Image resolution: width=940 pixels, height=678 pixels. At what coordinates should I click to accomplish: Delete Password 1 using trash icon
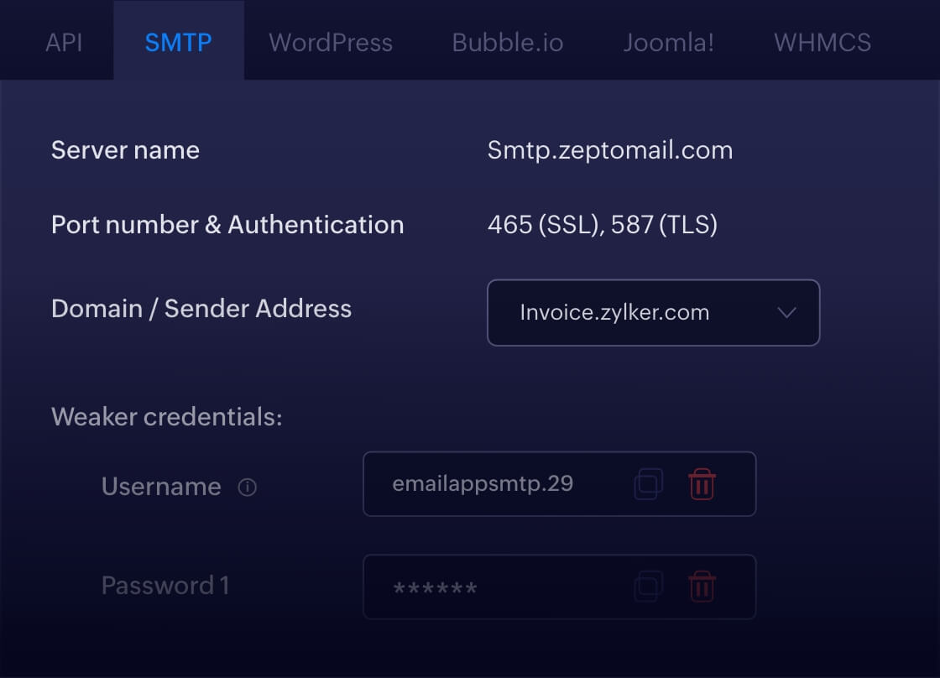pyautogui.click(x=702, y=587)
